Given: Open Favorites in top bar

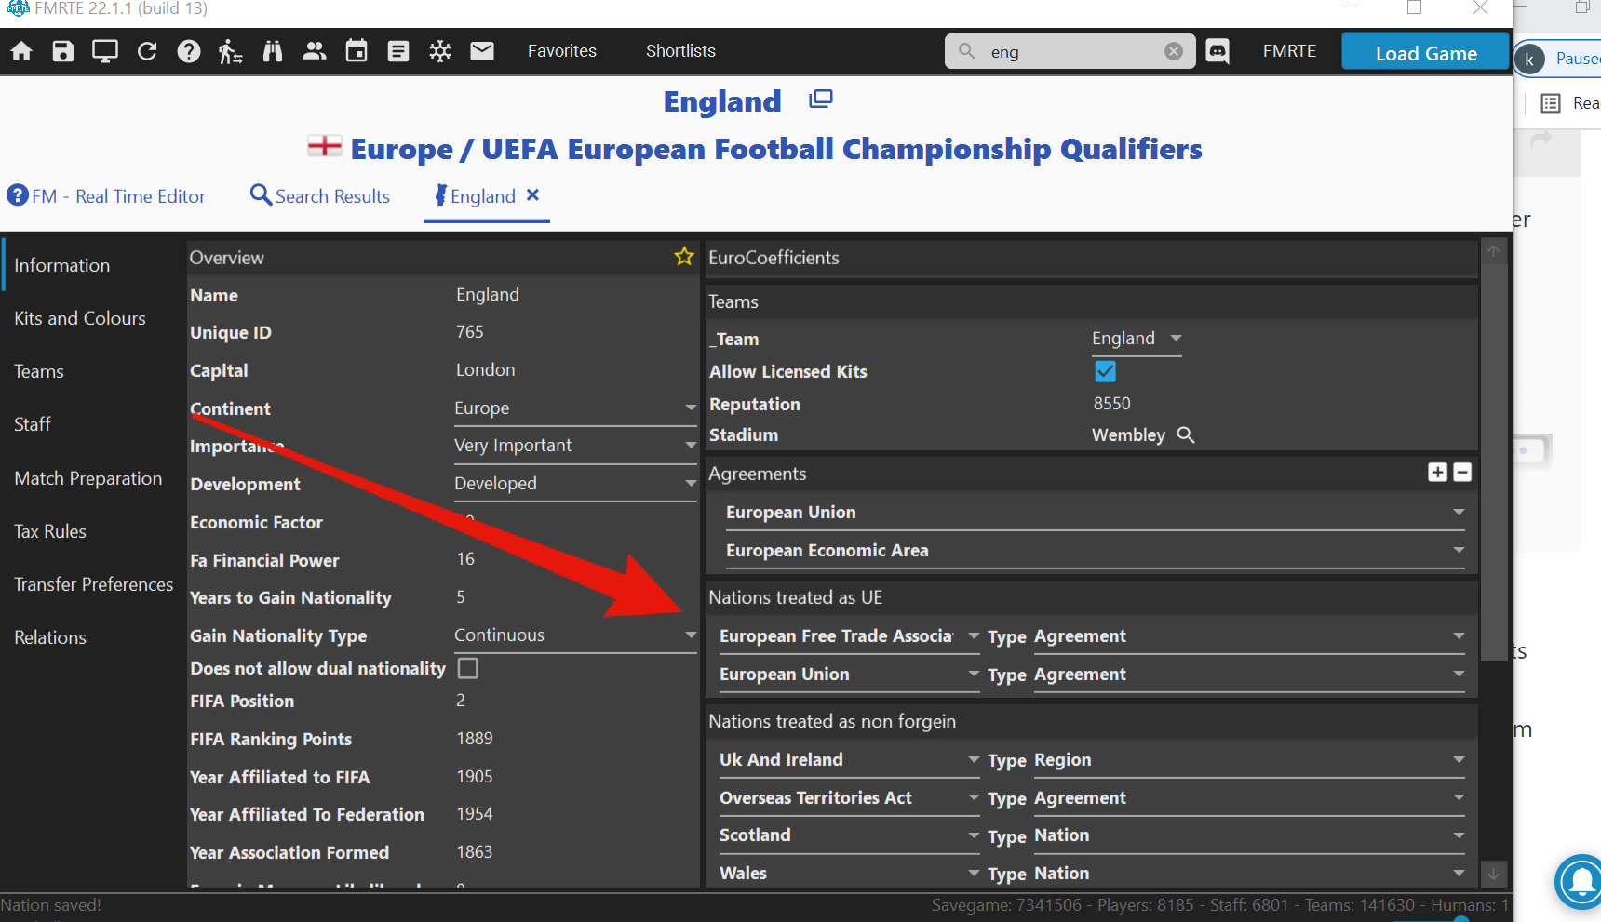Looking at the screenshot, I should 562,51.
